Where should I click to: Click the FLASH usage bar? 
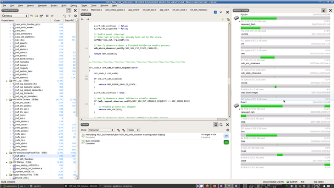(285, 18)
